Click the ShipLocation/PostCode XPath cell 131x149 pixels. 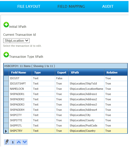coord(87,125)
